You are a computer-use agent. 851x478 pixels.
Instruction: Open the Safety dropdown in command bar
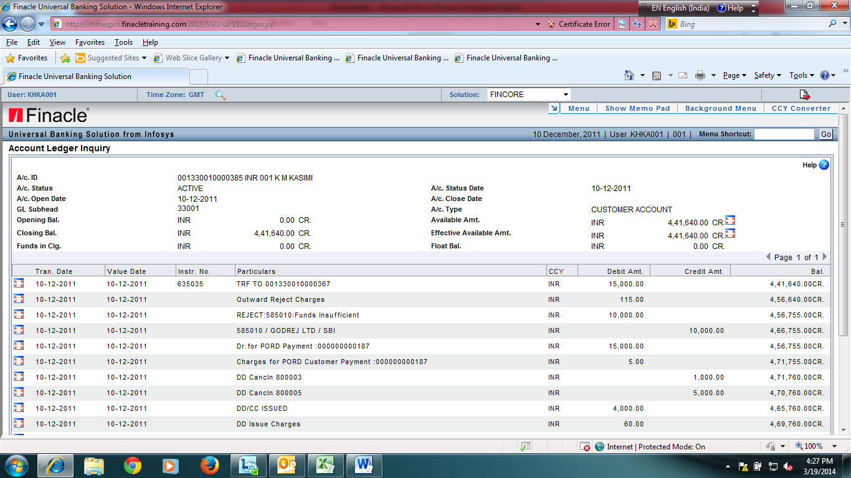pyautogui.click(x=768, y=75)
